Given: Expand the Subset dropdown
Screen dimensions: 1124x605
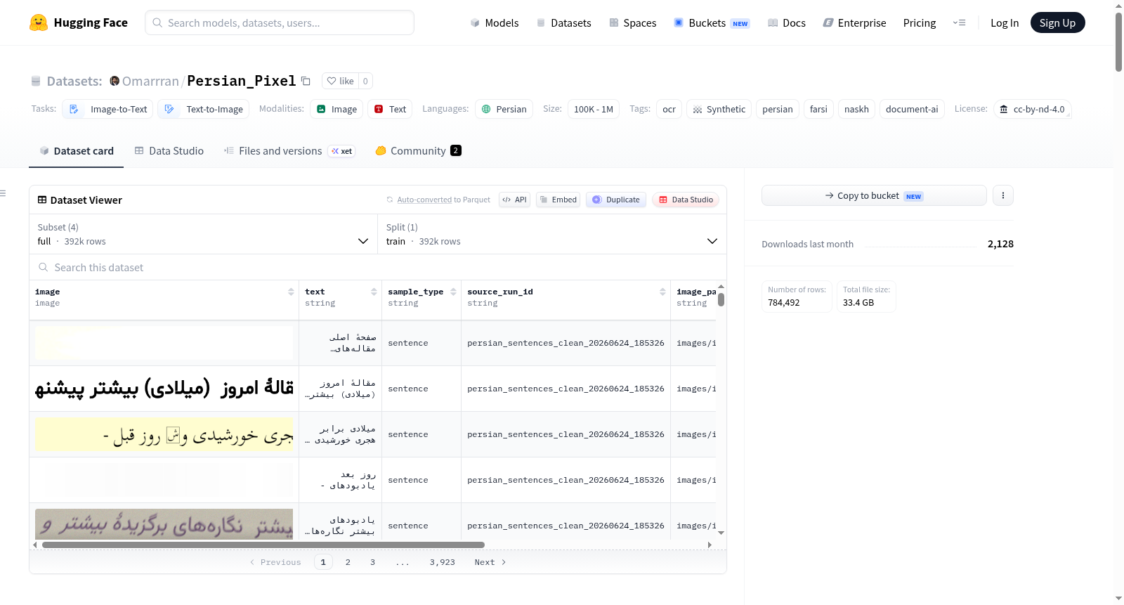Looking at the screenshot, I should 203,234.
